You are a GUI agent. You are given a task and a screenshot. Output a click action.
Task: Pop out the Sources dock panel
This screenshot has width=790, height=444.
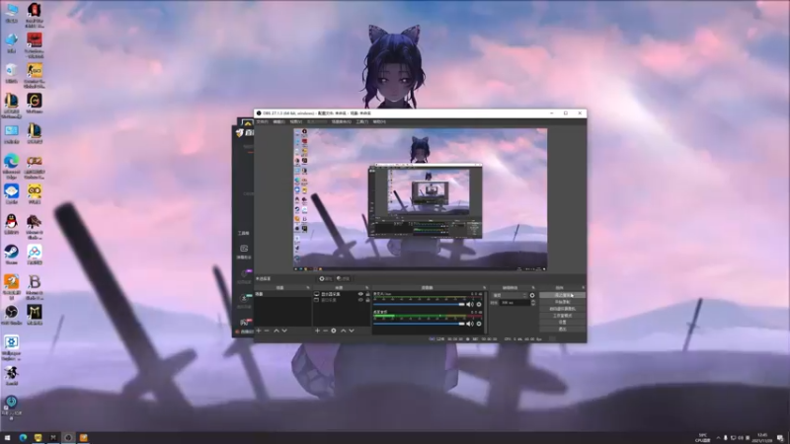[x=366, y=288]
